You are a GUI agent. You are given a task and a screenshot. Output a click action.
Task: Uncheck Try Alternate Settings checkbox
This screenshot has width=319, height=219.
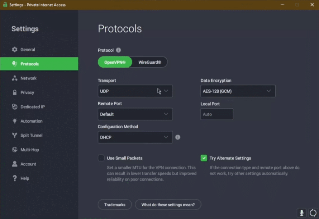pyautogui.click(x=204, y=158)
